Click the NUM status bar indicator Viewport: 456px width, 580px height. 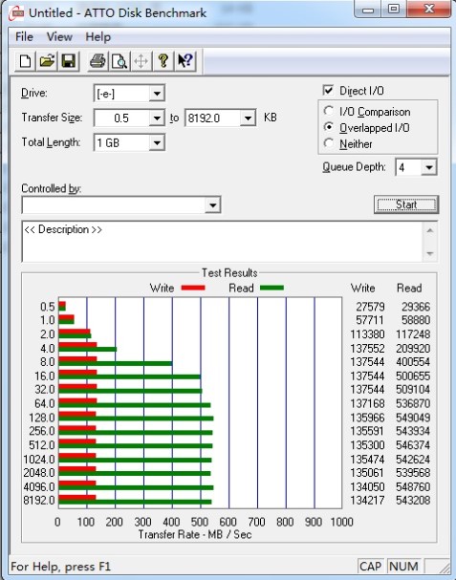tap(403, 567)
